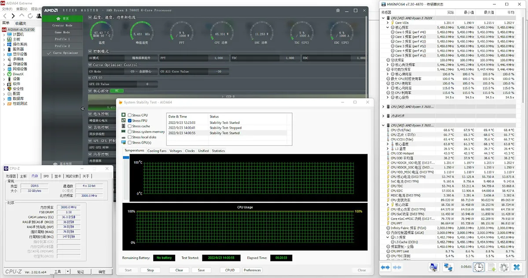Enable Stress cache checkbox
This screenshot has height=278, width=528.
tap(130, 126)
